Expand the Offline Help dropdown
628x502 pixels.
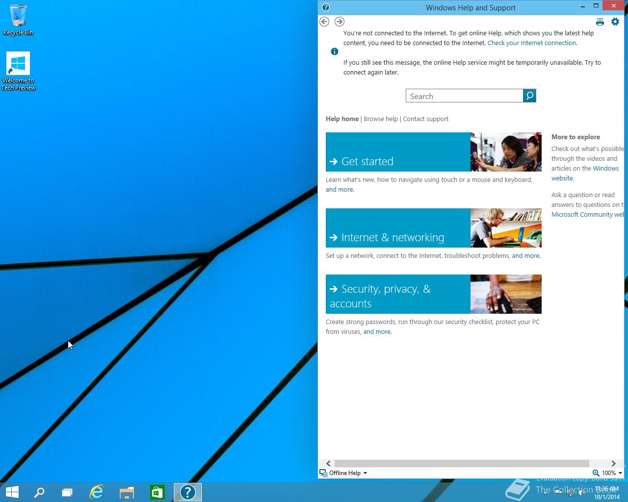point(343,473)
